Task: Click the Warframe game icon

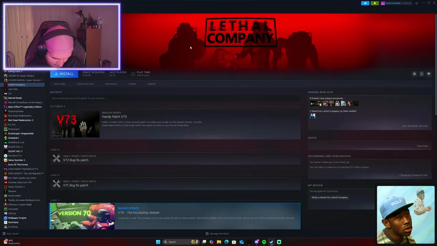Action: 5,222
